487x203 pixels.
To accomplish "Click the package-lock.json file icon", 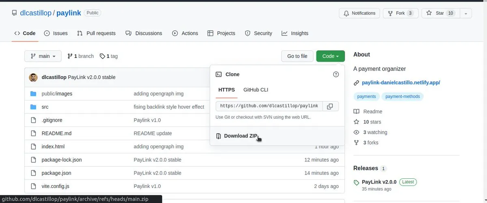I will coord(33,160).
